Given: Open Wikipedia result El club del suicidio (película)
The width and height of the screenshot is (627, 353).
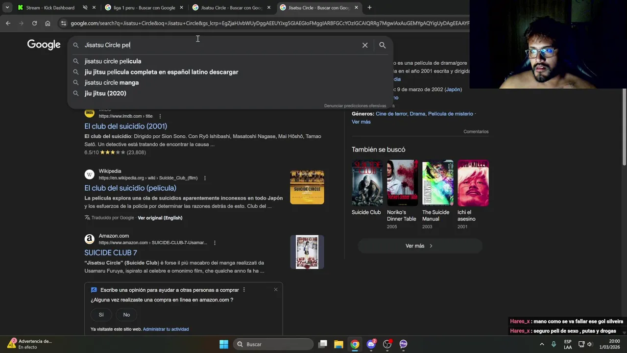Looking at the screenshot, I should [130, 188].
